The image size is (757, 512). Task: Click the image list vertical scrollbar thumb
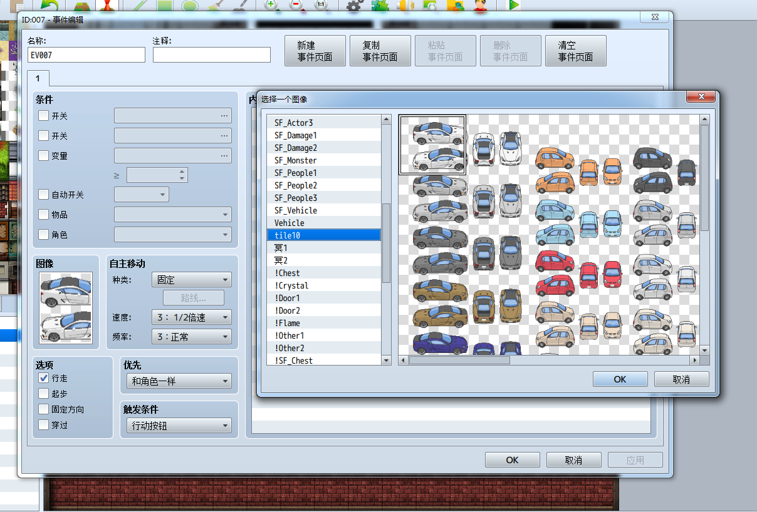point(387,243)
